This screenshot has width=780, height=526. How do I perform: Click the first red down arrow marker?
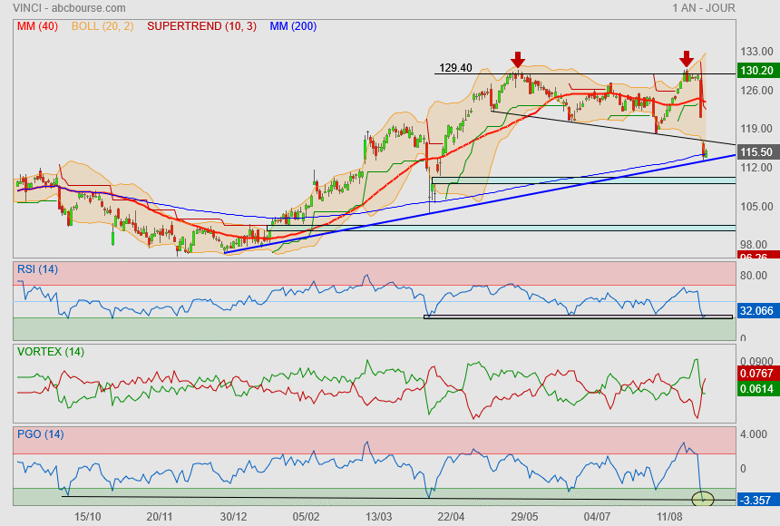[517, 60]
